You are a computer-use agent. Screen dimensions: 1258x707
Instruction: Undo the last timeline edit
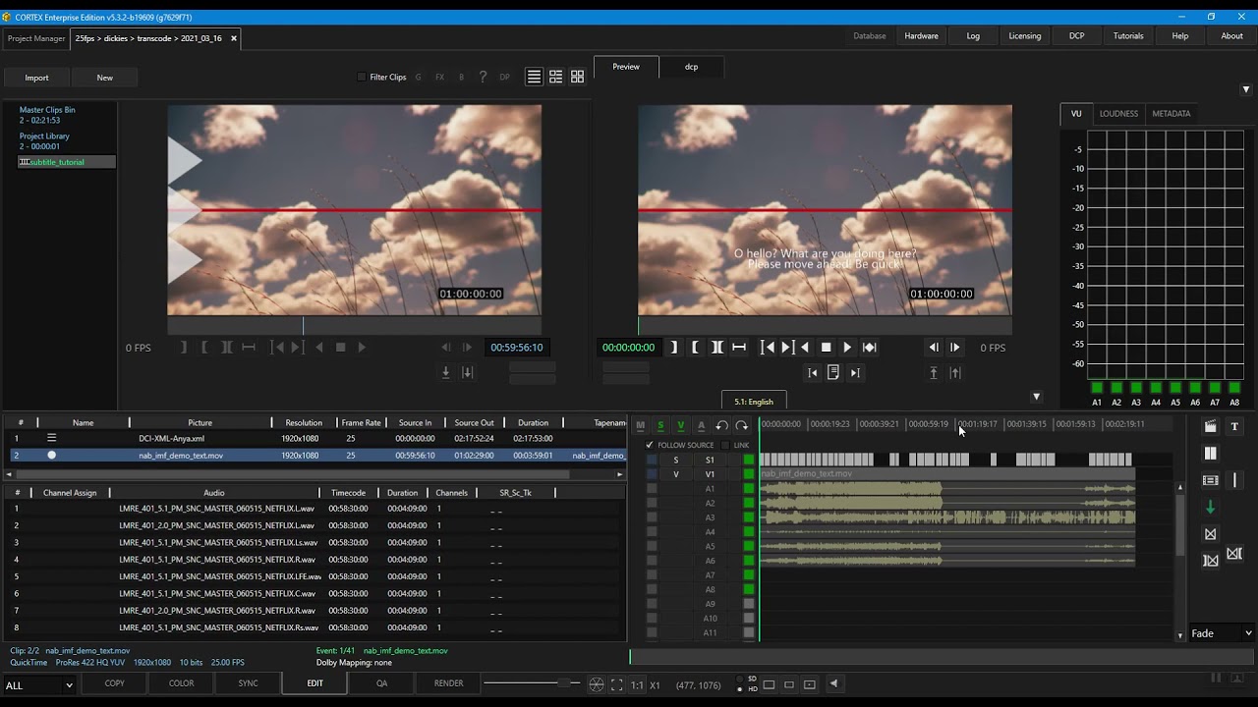722,425
